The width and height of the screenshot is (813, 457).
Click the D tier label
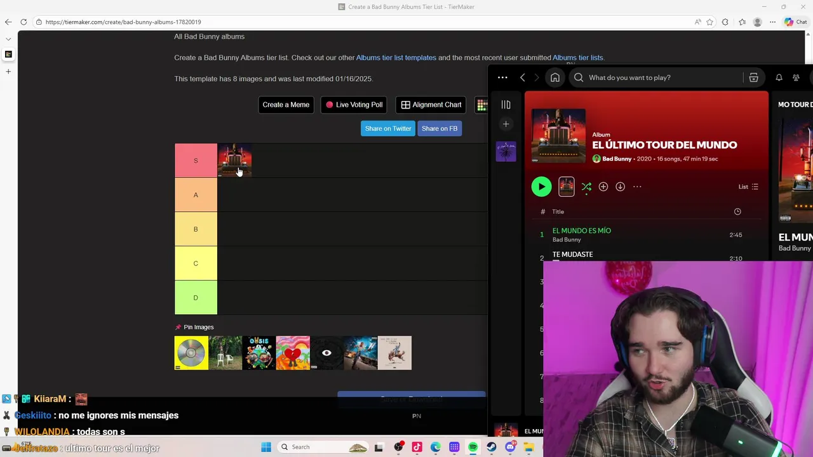(196, 298)
